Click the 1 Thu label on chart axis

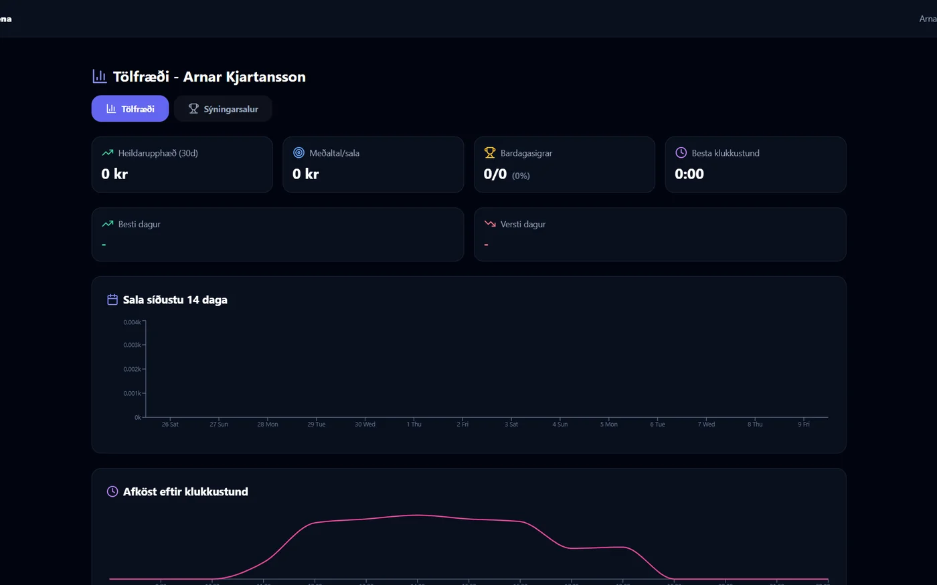(x=414, y=425)
